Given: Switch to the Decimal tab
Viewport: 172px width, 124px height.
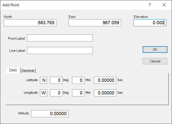Looking at the screenshot, I should pos(28,71).
